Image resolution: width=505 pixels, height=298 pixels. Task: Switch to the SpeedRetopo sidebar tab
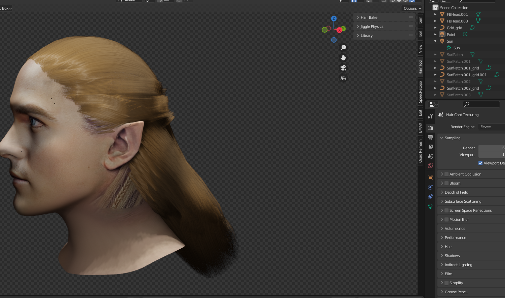pos(420,92)
